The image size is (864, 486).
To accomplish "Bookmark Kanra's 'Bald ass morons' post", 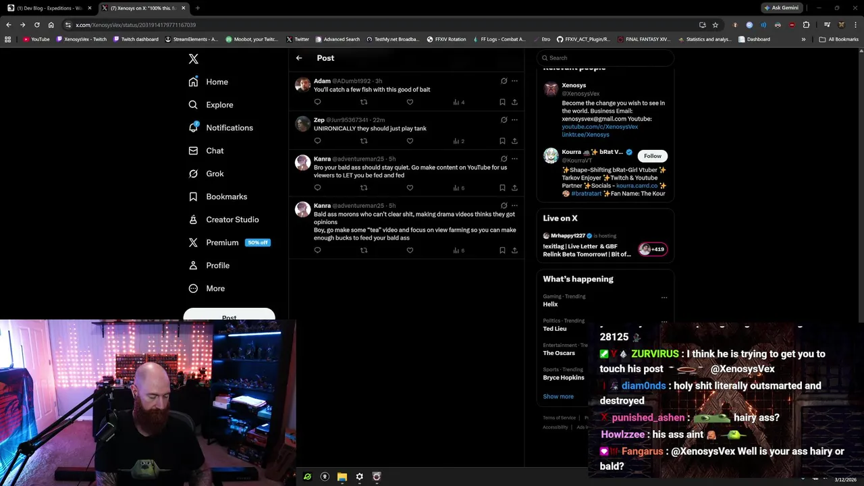I will 502,250.
